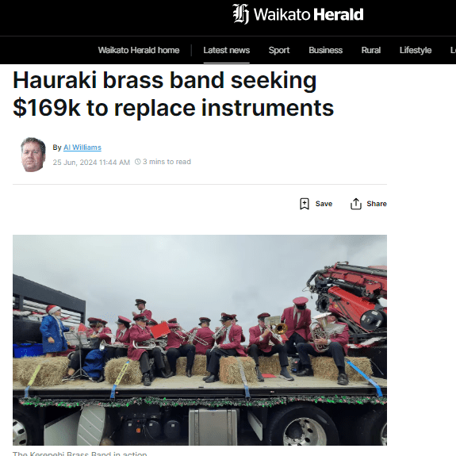Open the Waikato Herald home link
This screenshot has height=456, width=456.
coord(139,50)
